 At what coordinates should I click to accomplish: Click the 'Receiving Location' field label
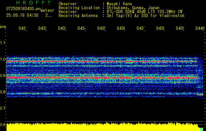click(x=79, y=8)
